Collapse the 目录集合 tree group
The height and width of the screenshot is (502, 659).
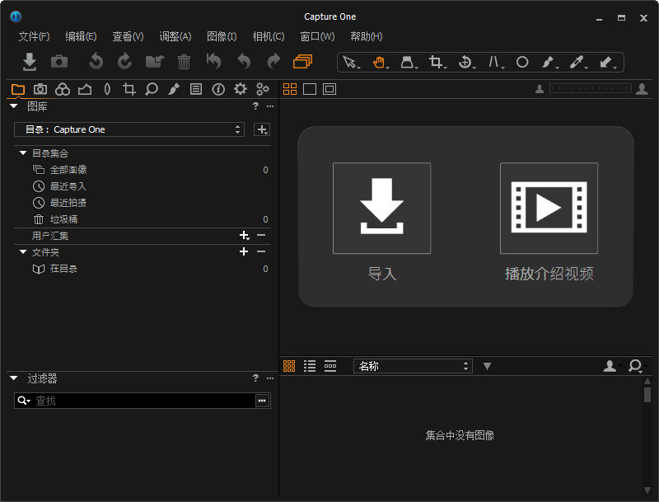click(x=23, y=153)
